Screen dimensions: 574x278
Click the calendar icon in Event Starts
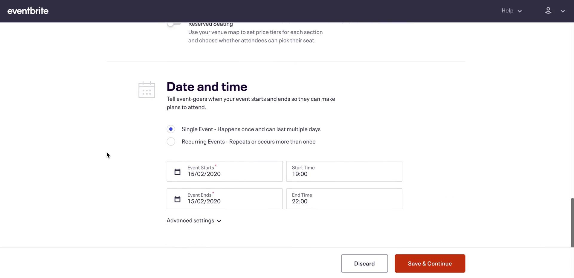click(x=177, y=172)
